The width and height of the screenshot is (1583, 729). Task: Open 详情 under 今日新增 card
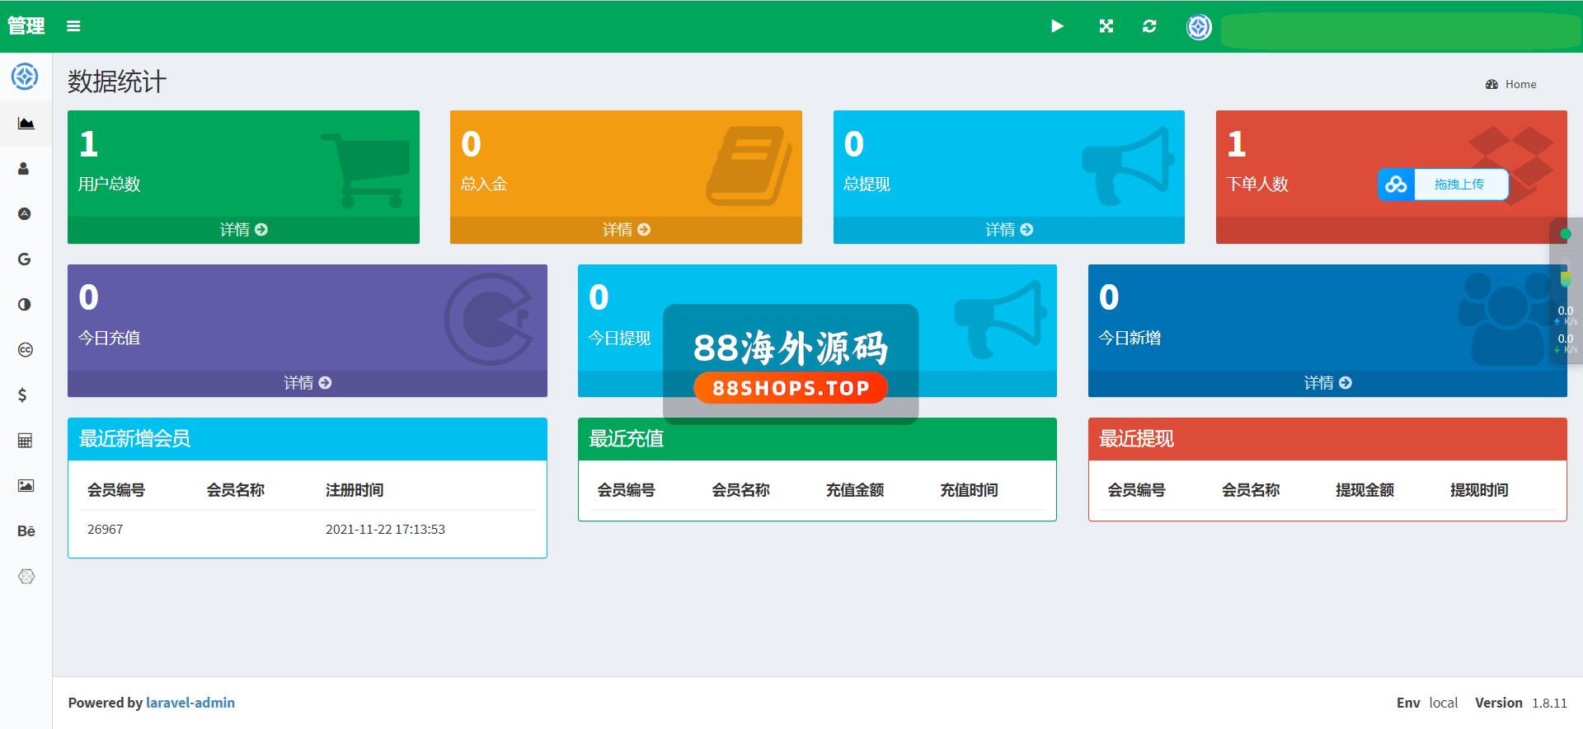(1327, 383)
